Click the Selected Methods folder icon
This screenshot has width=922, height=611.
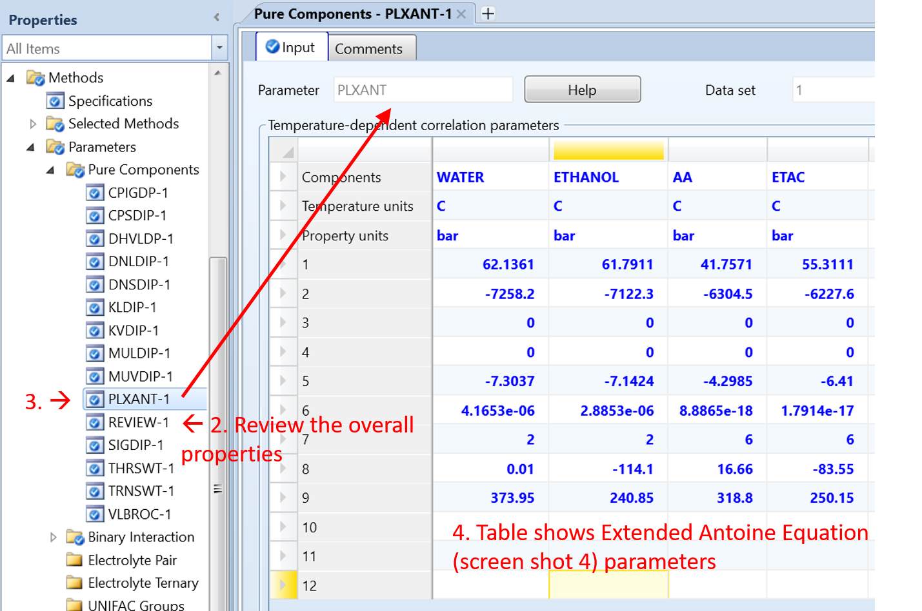coord(55,124)
